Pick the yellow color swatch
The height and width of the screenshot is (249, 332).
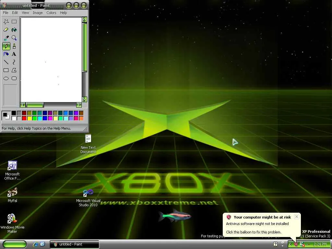(30, 118)
